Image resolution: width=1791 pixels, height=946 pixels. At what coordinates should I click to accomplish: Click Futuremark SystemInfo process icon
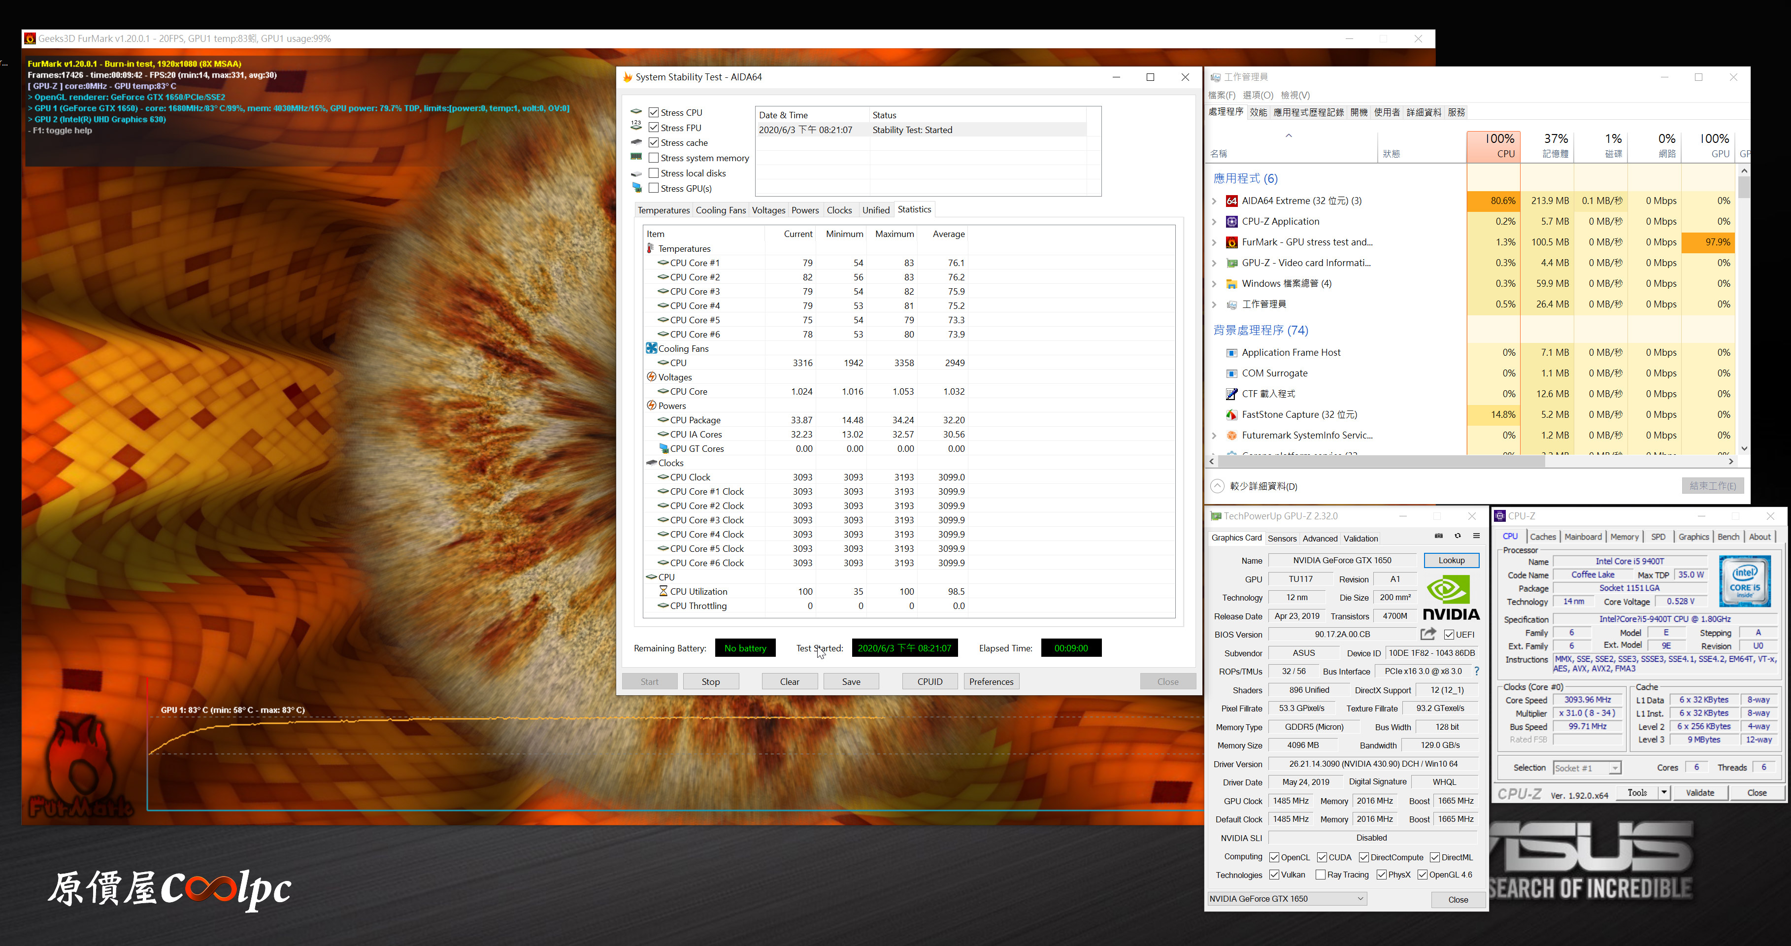(x=1231, y=436)
